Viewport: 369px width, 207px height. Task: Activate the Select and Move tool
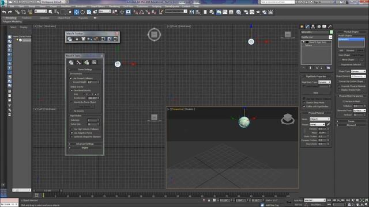(77, 11)
